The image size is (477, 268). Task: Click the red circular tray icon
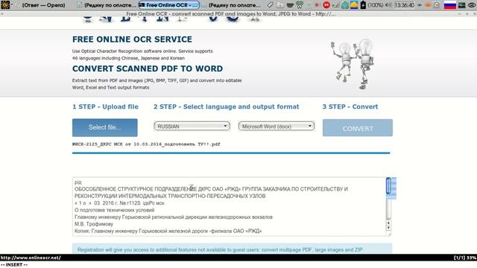(x=326, y=5)
